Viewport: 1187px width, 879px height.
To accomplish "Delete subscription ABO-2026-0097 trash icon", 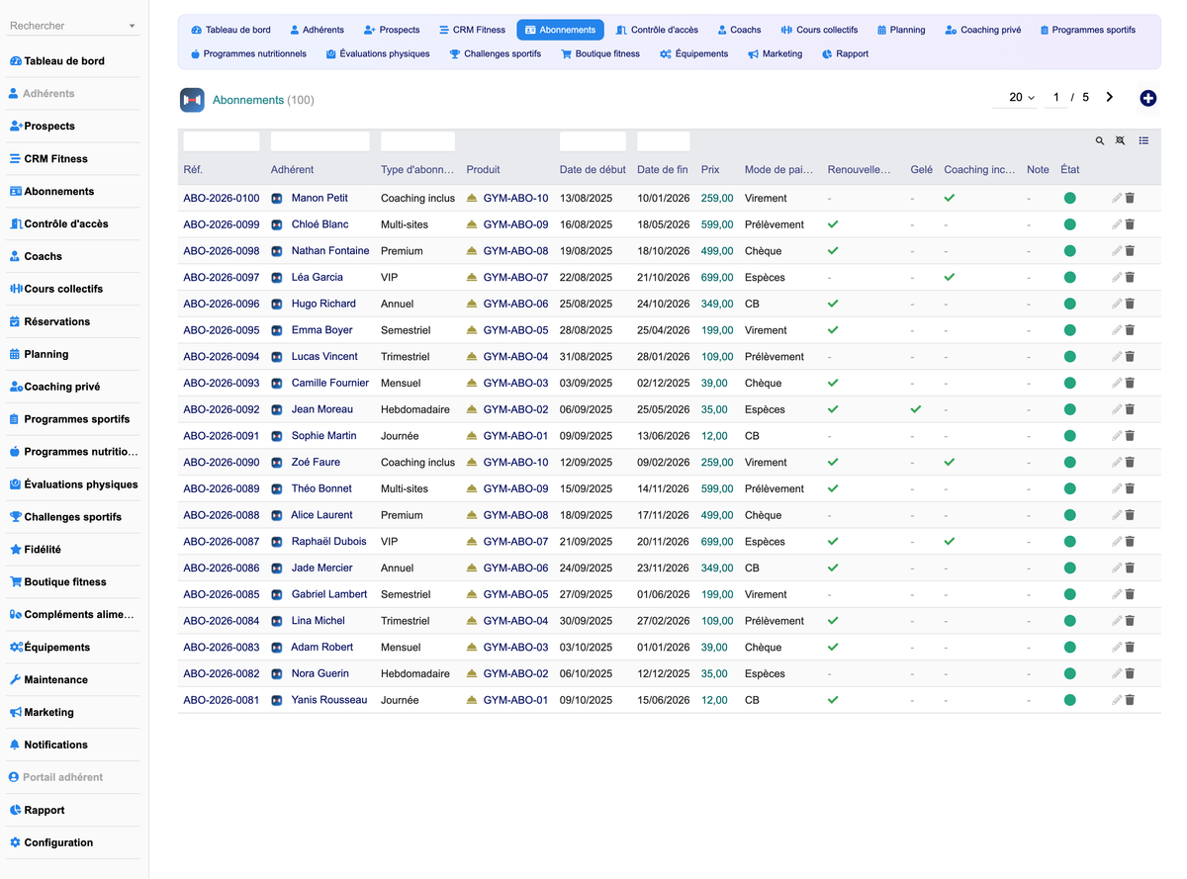I will 1130,277.
